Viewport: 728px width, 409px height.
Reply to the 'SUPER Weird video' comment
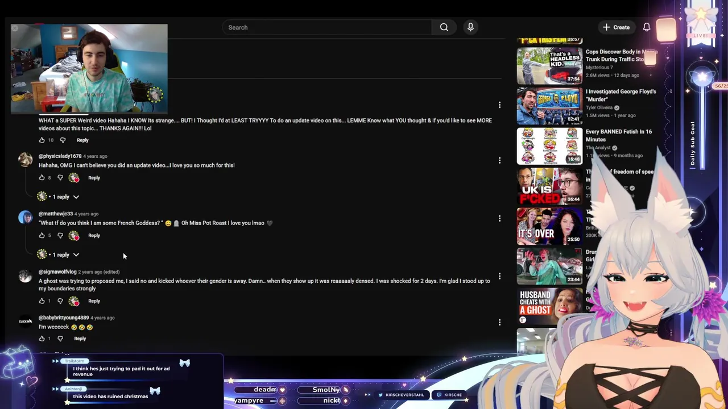[x=82, y=140]
